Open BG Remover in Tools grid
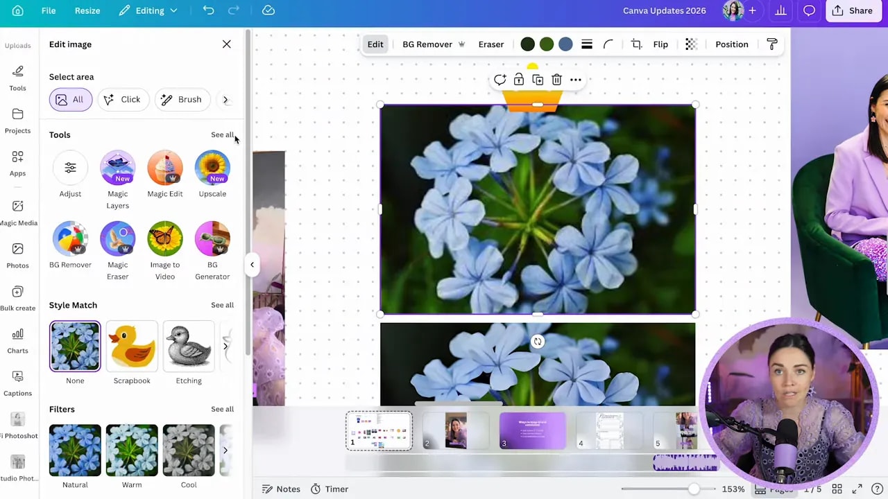This screenshot has width=888, height=499. tap(70, 246)
